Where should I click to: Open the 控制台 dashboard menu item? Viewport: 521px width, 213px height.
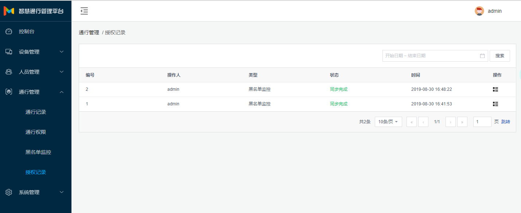point(27,31)
